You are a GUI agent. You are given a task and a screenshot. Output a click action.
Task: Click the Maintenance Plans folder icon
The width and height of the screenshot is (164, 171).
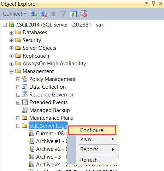click(25, 118)
